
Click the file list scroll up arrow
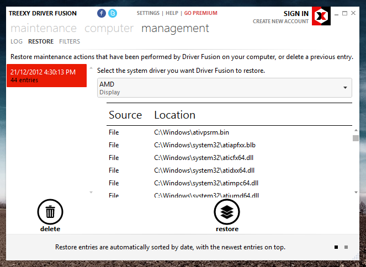pos(356,130)
